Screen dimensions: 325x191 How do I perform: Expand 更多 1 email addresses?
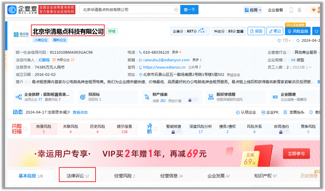[197, 60]
